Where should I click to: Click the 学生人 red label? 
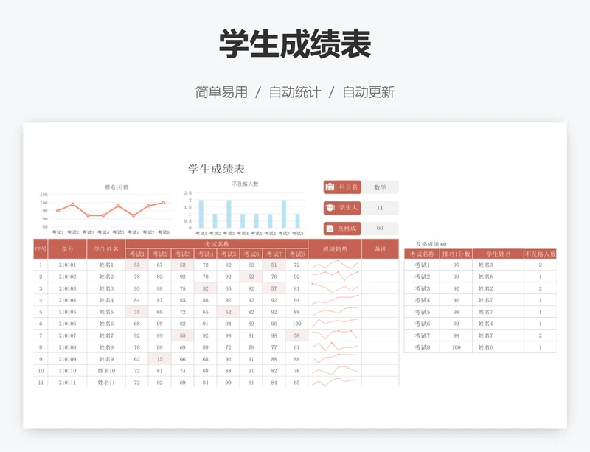point(342,208)
